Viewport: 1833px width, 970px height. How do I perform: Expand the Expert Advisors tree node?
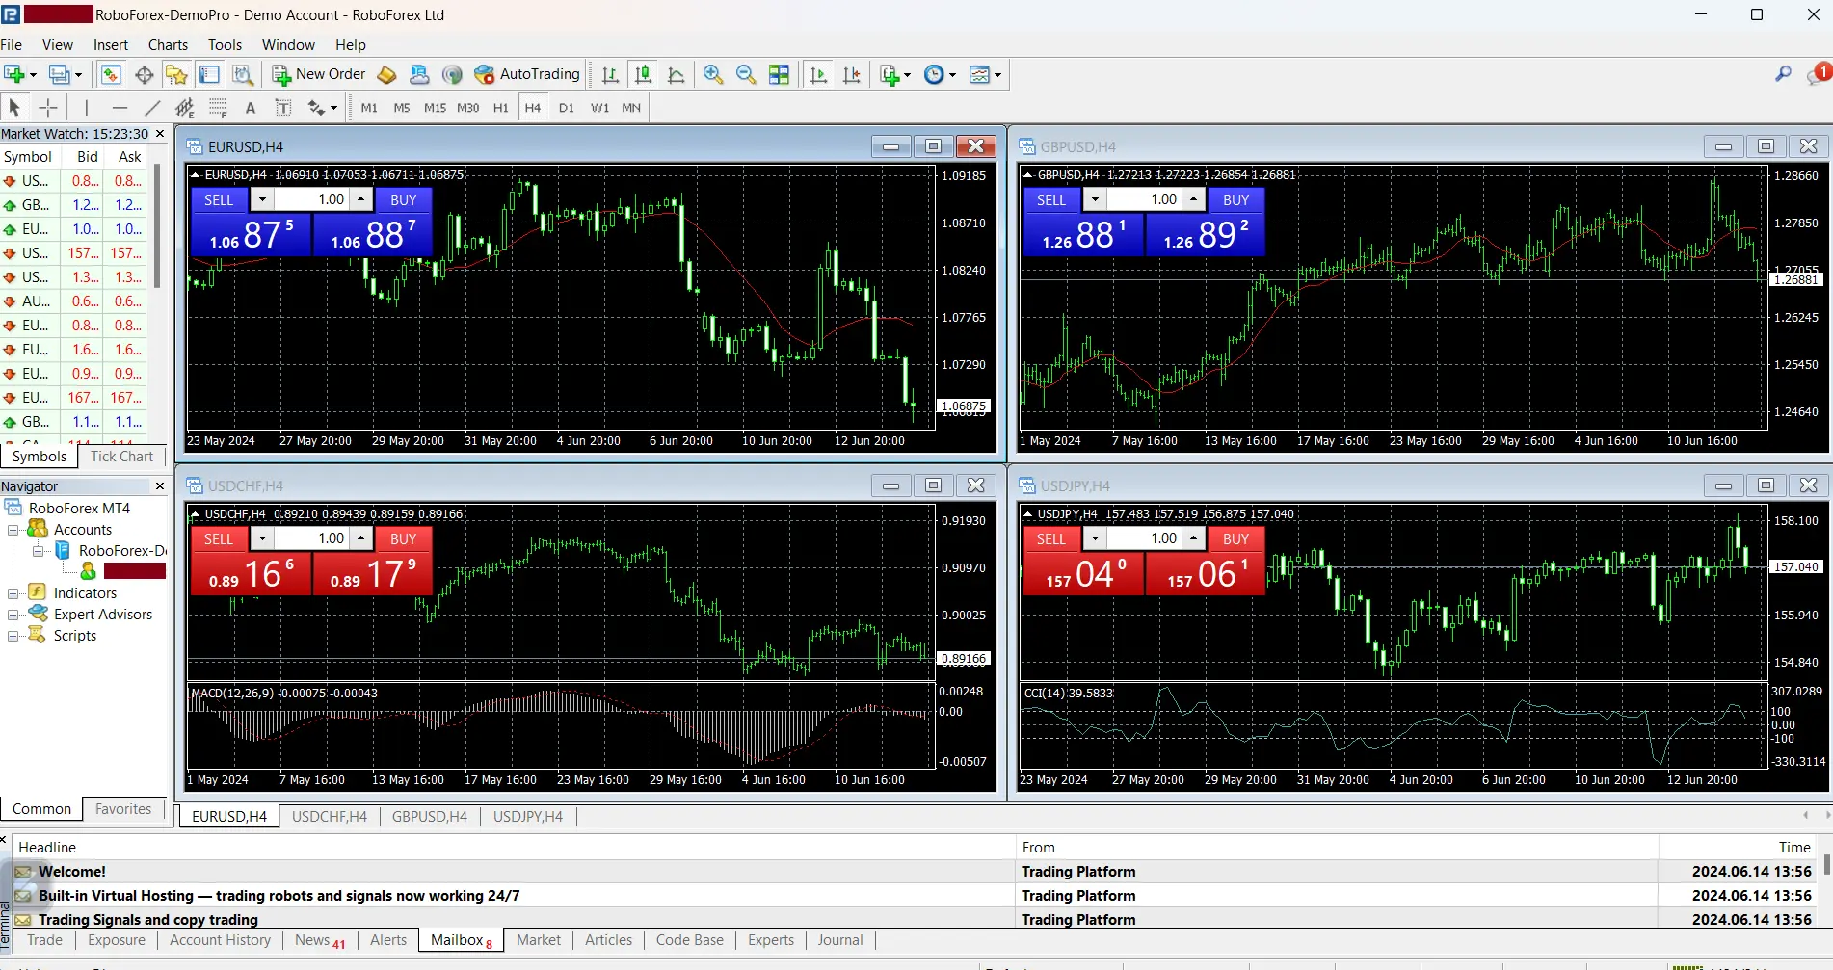coord(13,615)
